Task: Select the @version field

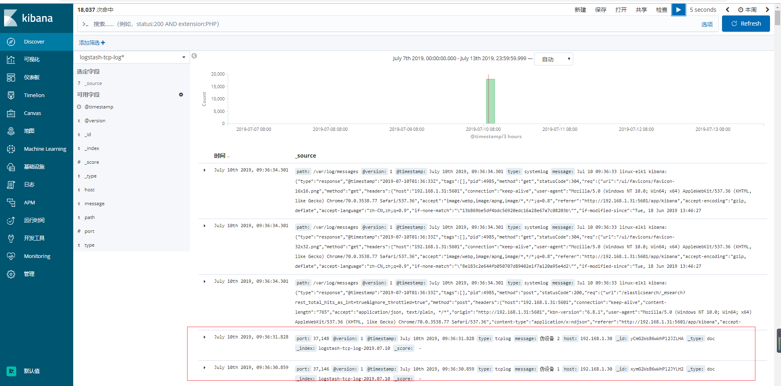Action: coord(95,121)
